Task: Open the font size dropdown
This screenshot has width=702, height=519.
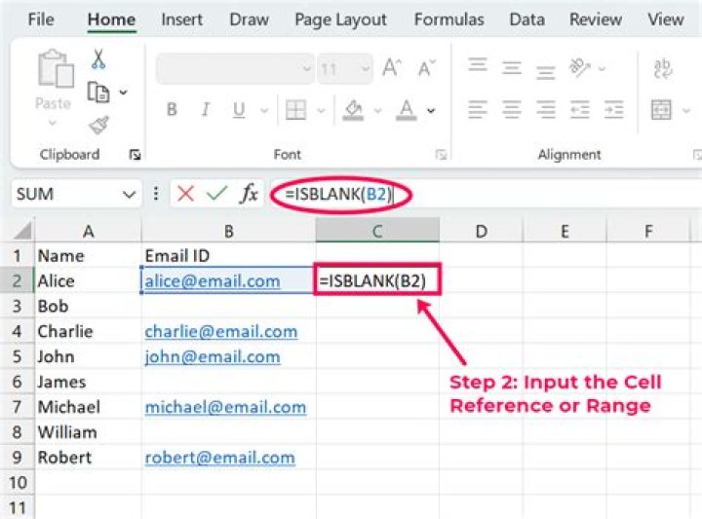Action: pyautogui.click(x=366, y=68)
